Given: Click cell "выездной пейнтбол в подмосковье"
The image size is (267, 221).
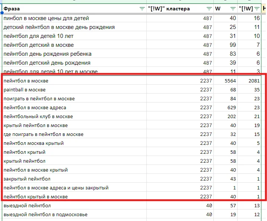Looking at the screenshot, I should coord(45,215).
